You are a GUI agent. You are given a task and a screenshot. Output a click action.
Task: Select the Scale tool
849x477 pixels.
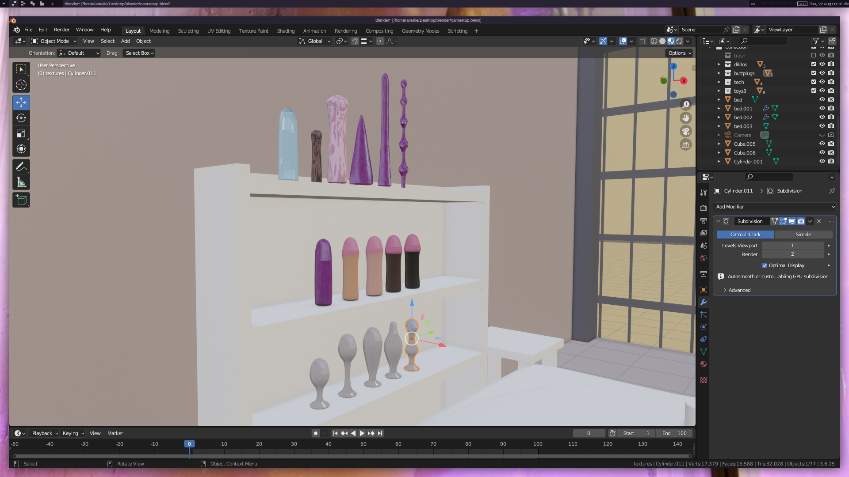(x=21, y=133)
